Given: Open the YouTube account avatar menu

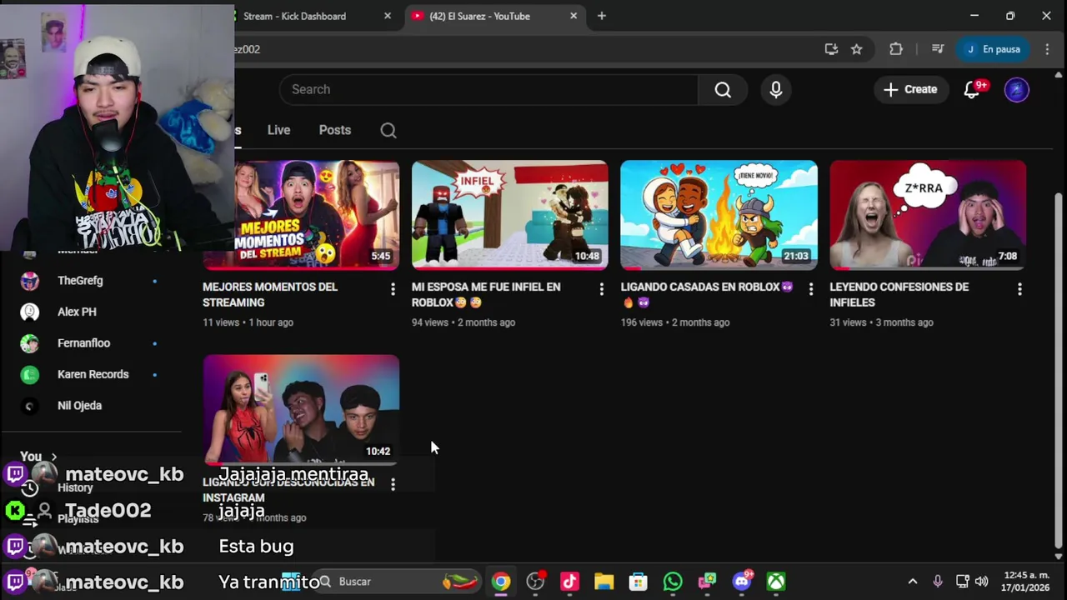Looking at the screenshot, I should [x=1016, y=89].
